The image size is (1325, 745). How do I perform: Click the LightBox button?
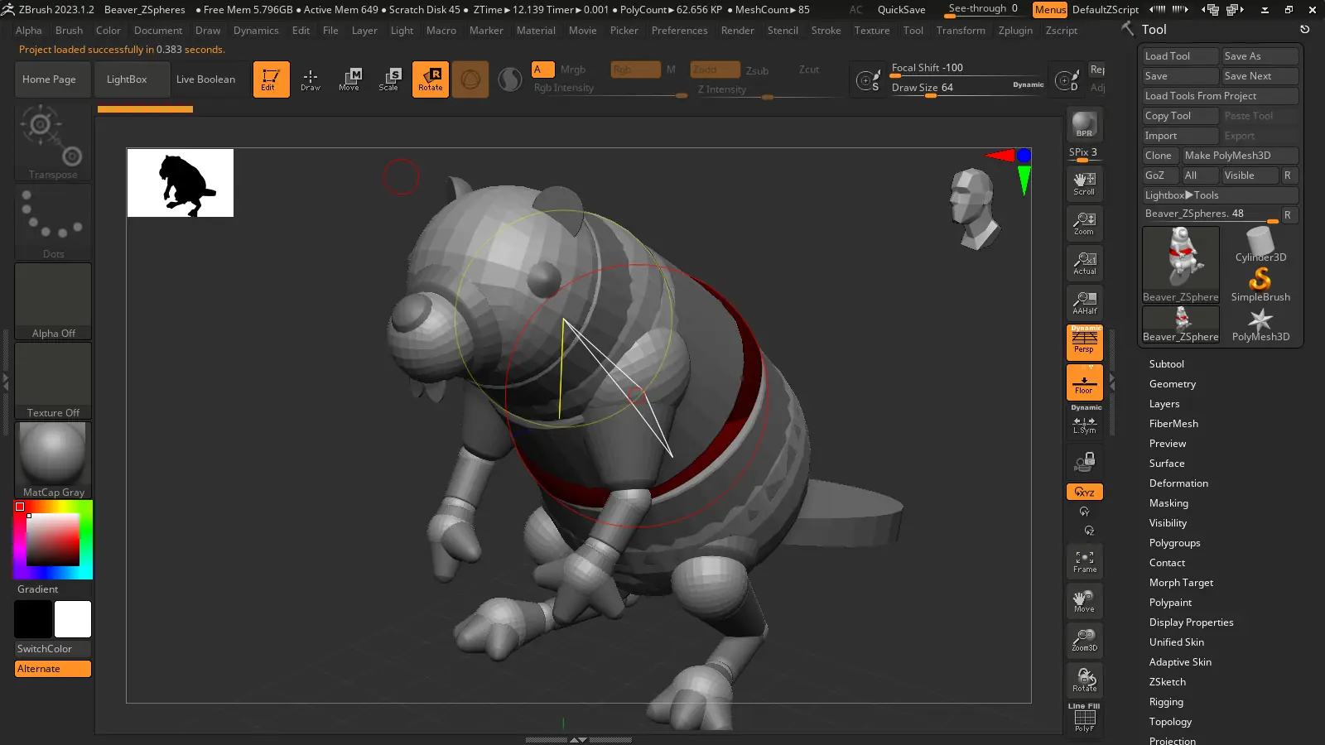(127, 79)
